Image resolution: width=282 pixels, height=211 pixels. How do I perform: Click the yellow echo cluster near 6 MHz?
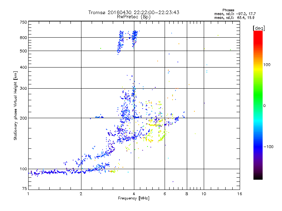[x=163, y=135]
